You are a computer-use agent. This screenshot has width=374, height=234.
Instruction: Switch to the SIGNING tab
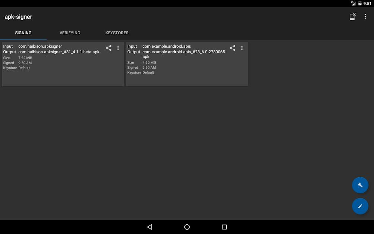23,33
